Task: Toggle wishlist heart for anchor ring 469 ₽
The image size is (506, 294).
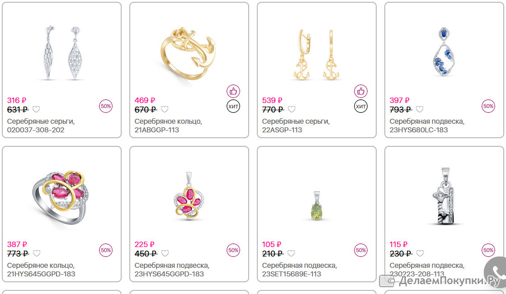Action: coord(165,109)
